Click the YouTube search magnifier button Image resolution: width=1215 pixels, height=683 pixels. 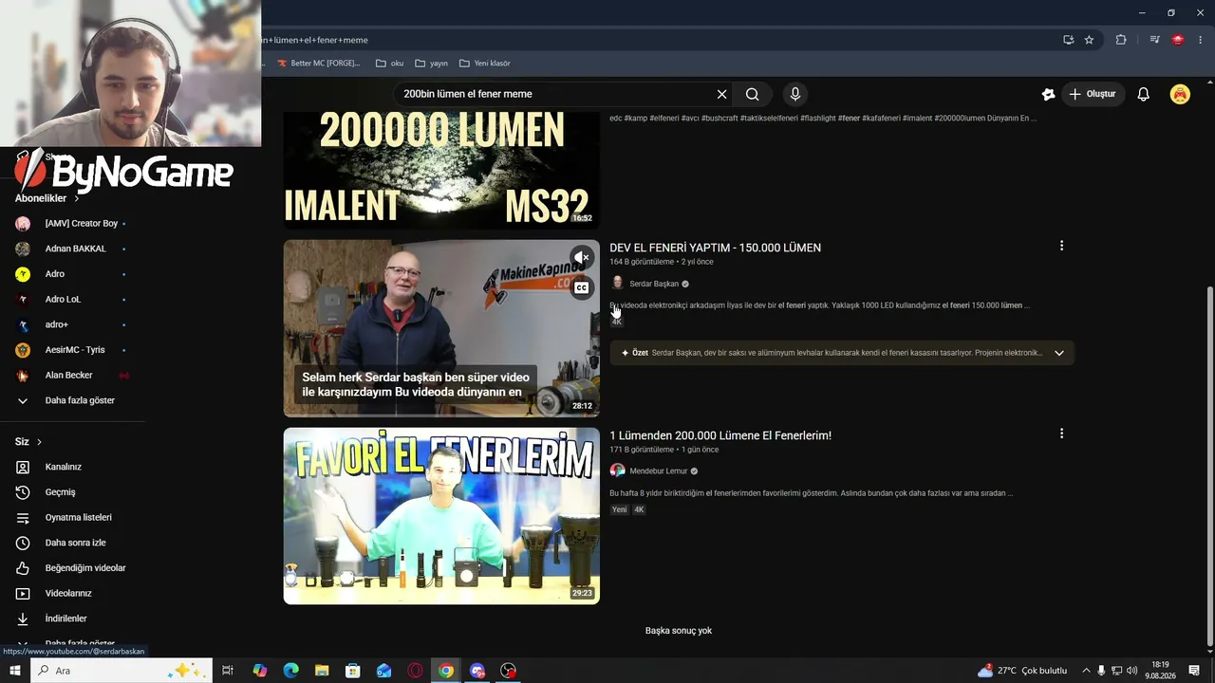tap(752, 94)
